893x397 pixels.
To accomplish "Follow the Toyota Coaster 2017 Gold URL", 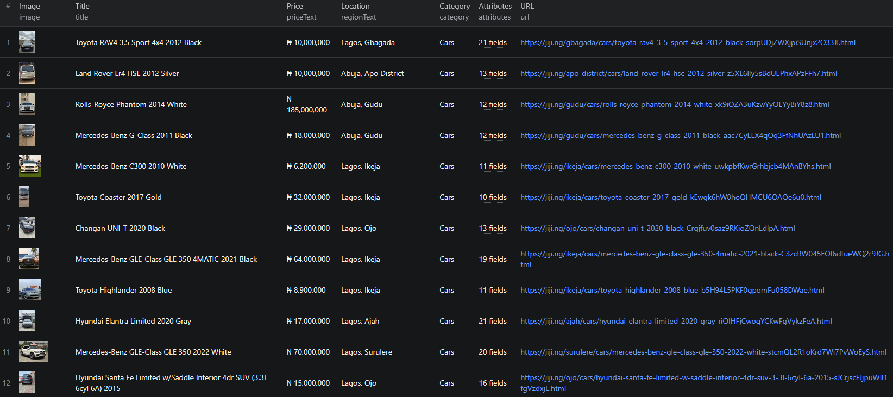I will [x=671, y=197].
